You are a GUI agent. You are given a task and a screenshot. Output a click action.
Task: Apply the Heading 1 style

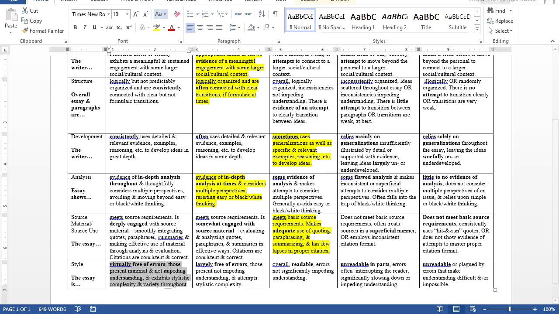coord(363,20)
